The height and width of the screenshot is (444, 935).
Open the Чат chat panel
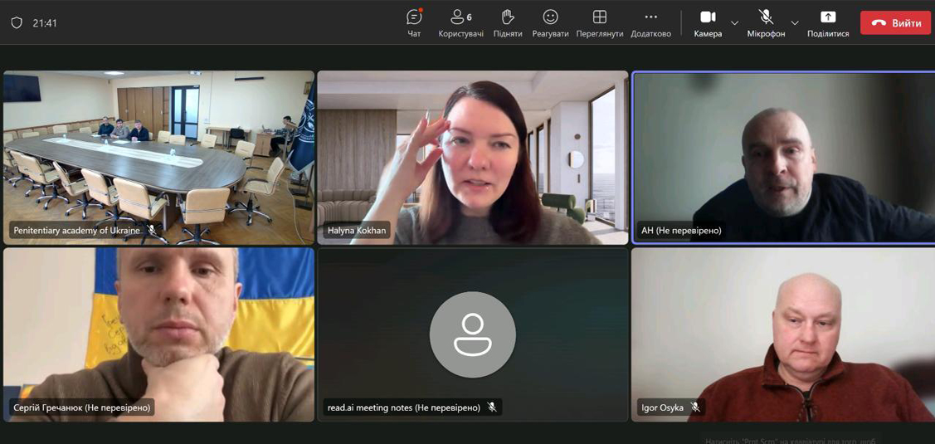pos(414,23)
